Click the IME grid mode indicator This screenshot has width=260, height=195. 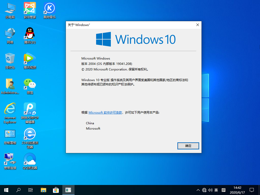pyautogui.click(x=224, y=190)
